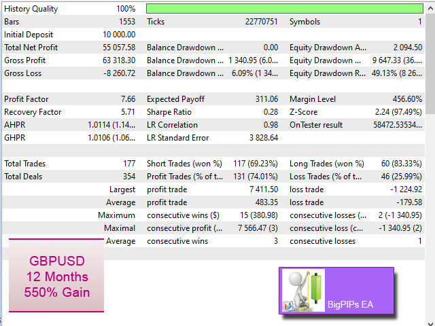Click the Profit Factor label

tap(26, 99)
